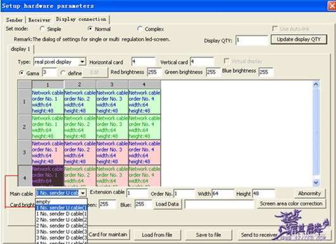
Task: Click the Width input field
Action: pyautogui.click(x=223, y=193)
